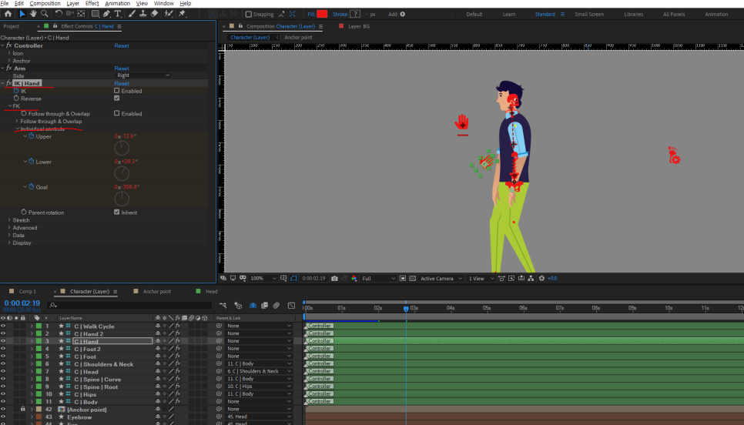
Task: Take a snapshot with the camera icon
Action: (334, 278)
